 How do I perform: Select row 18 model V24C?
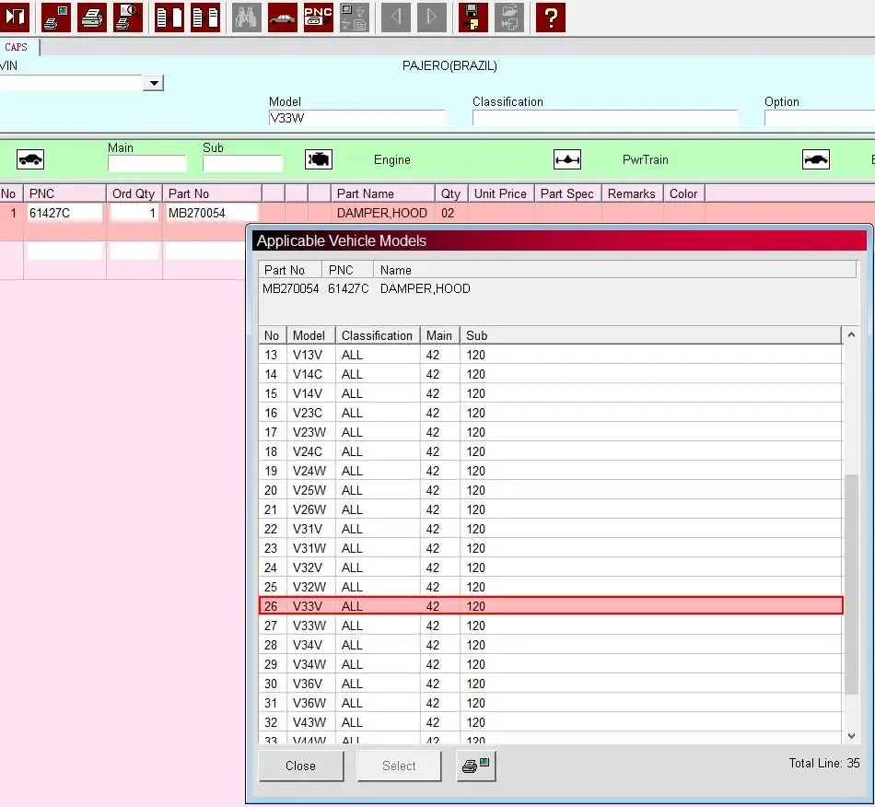click(x=550, y=451)
